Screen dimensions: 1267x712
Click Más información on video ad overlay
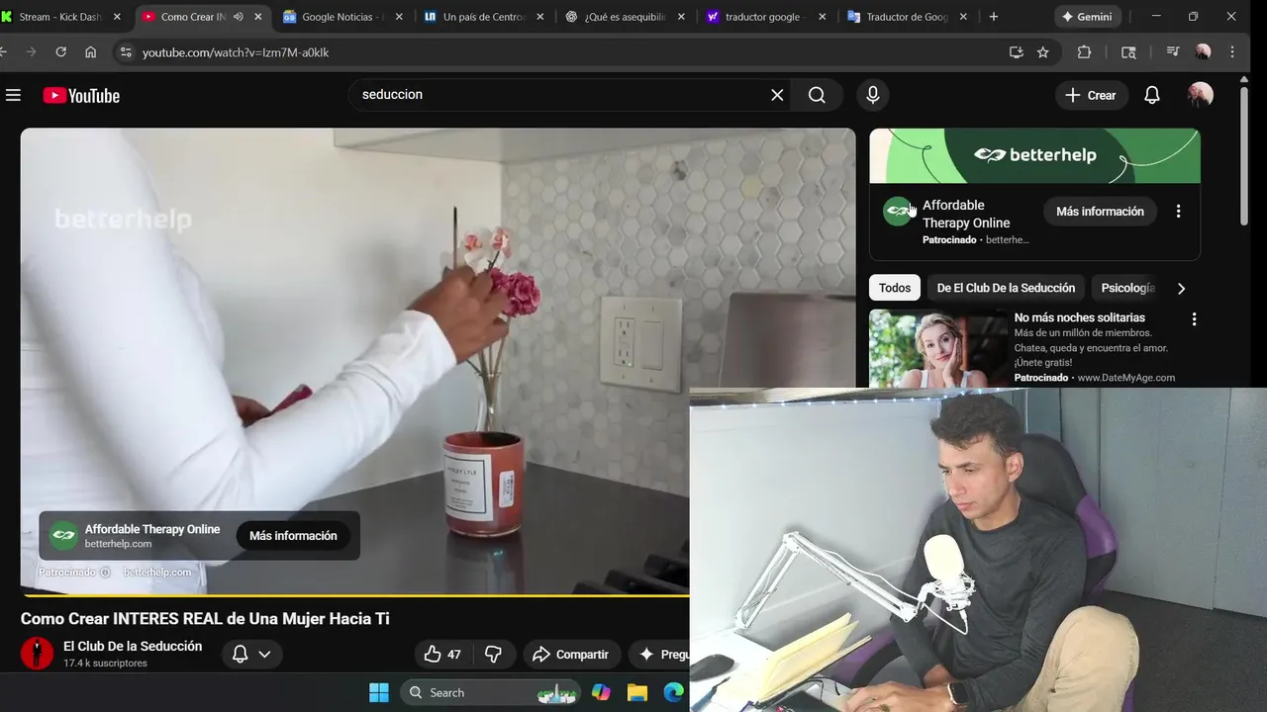(293, 536)
